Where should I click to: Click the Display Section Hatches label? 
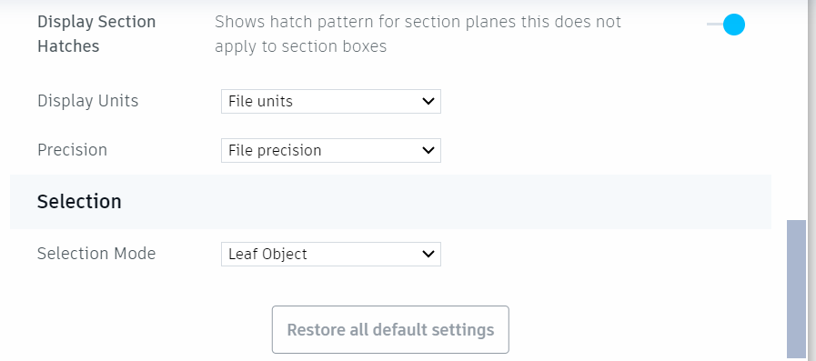96,34
